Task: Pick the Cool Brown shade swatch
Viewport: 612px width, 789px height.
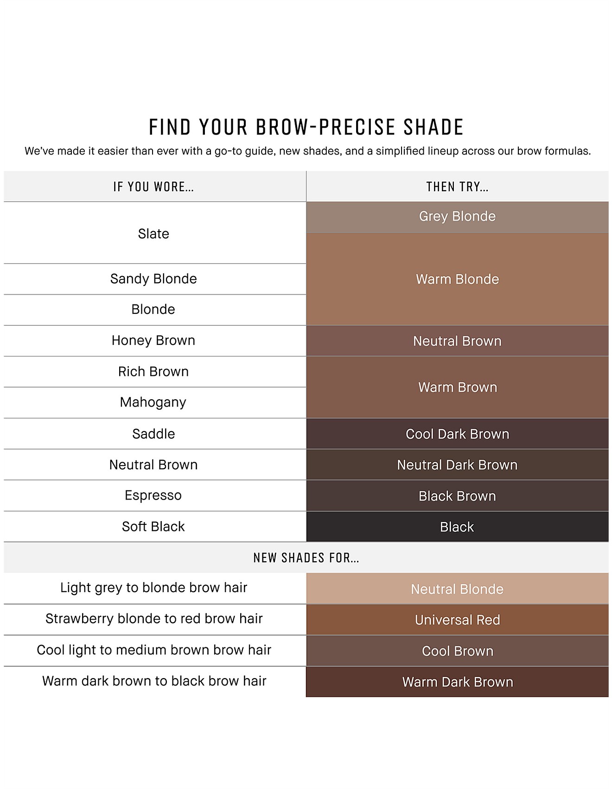Action: point(457,651)
